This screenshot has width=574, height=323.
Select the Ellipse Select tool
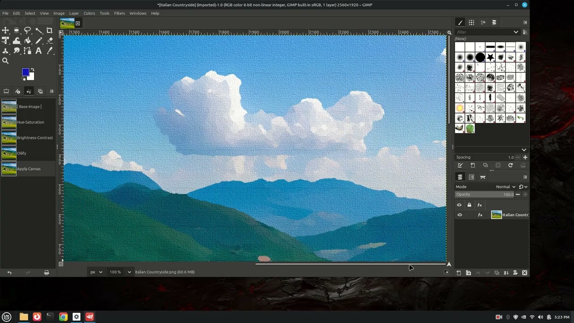pos(17,31)
